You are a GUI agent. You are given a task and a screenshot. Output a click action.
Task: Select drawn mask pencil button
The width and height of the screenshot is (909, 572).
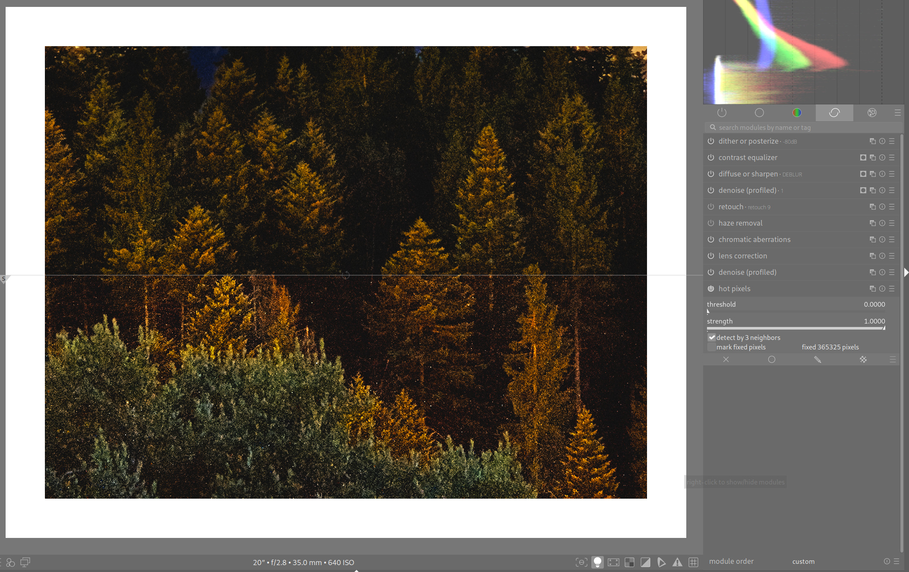click(x=817, y=359)
